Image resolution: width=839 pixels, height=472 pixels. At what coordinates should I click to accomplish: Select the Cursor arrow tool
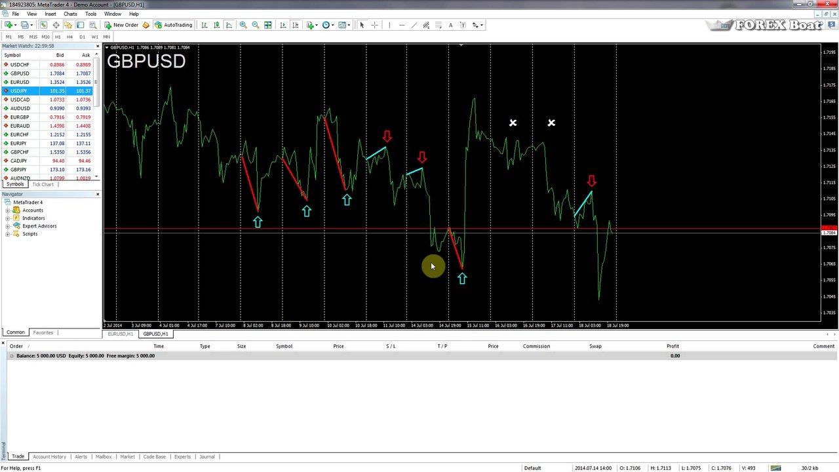[362, 25]
